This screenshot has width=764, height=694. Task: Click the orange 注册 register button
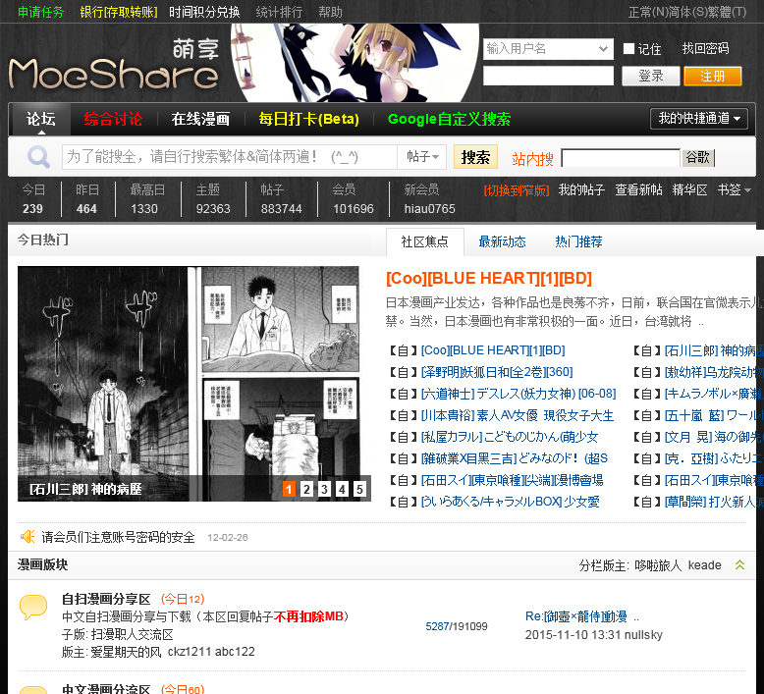coord(713,76)
